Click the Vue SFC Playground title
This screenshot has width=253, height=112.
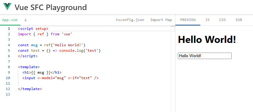click(51, 7)
